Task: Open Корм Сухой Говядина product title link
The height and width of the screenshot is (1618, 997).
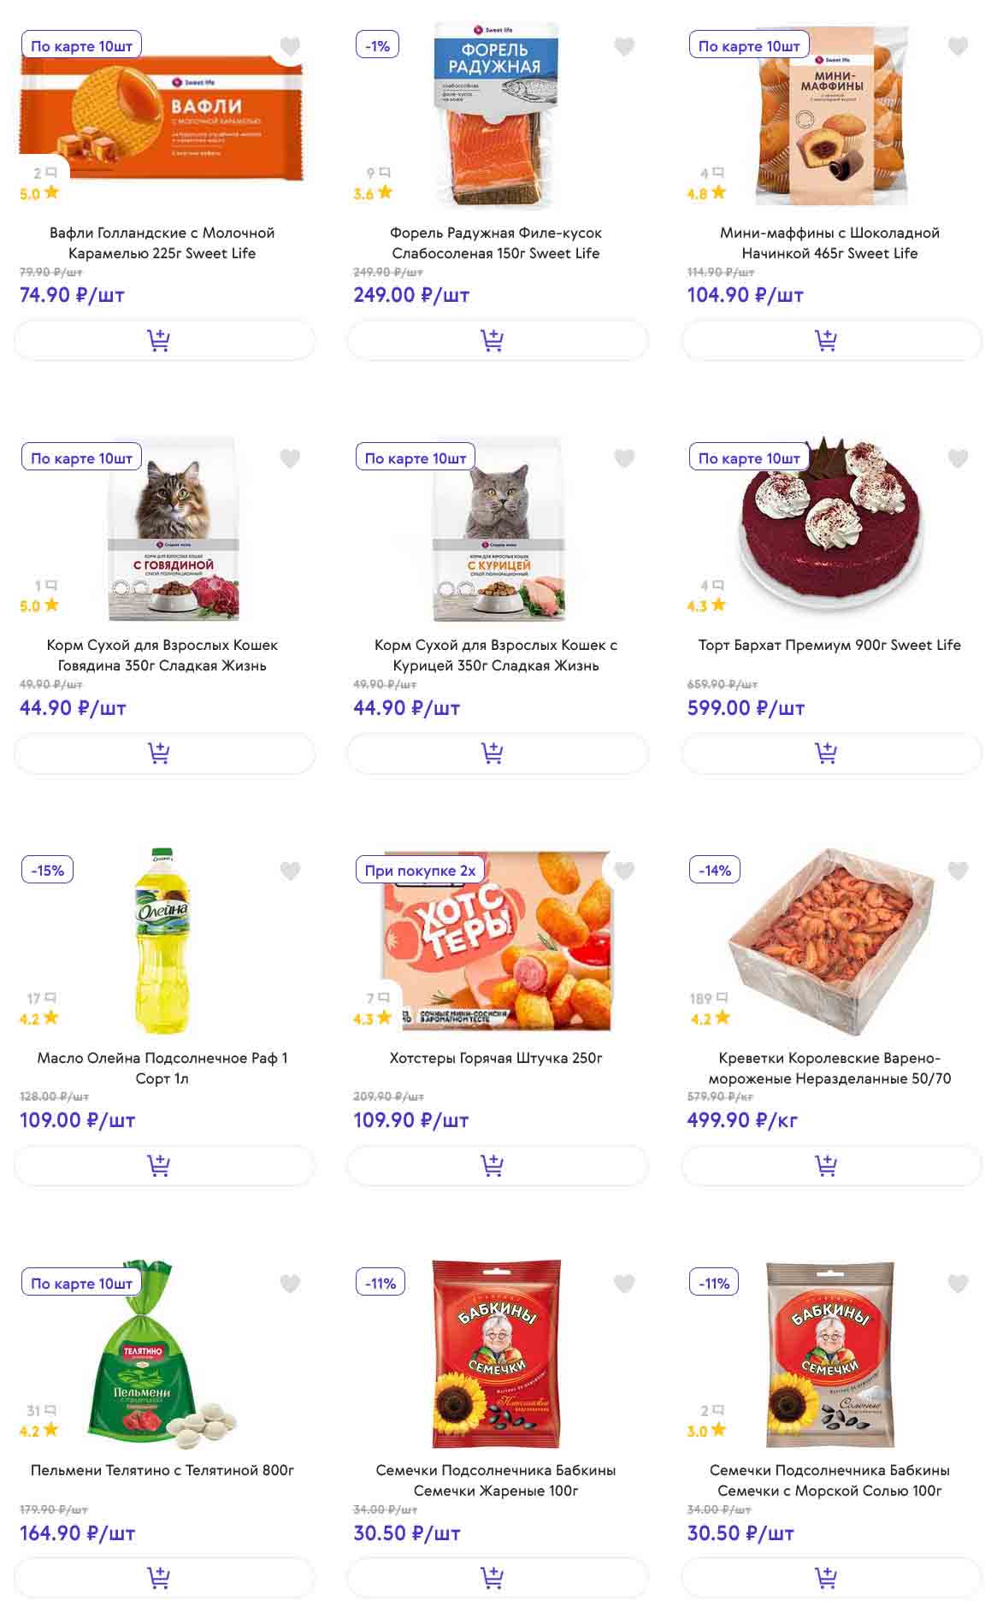Action: pos(162,655)
